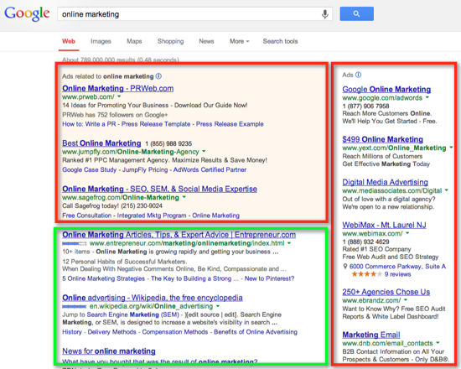The width and height of the screenshot is (461, 369).
Task: Expand arrow next to entrepreneur.com URL
Action: 289,243
